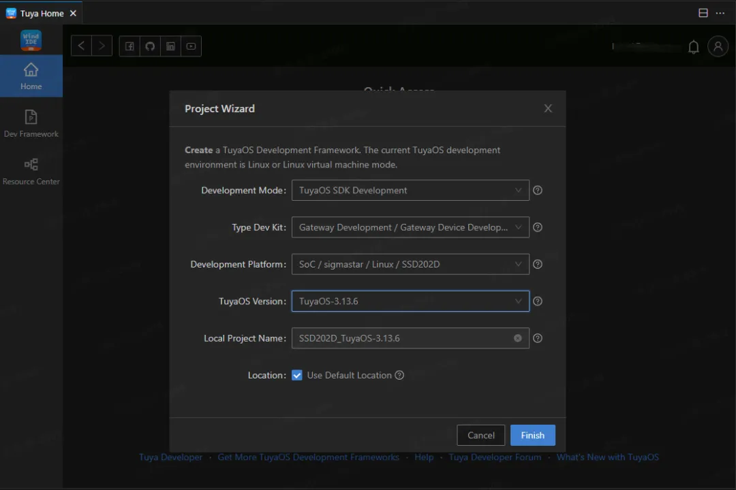Show help for Development Platform
This screenshot has height=490, width=736.
click(538, 265)
